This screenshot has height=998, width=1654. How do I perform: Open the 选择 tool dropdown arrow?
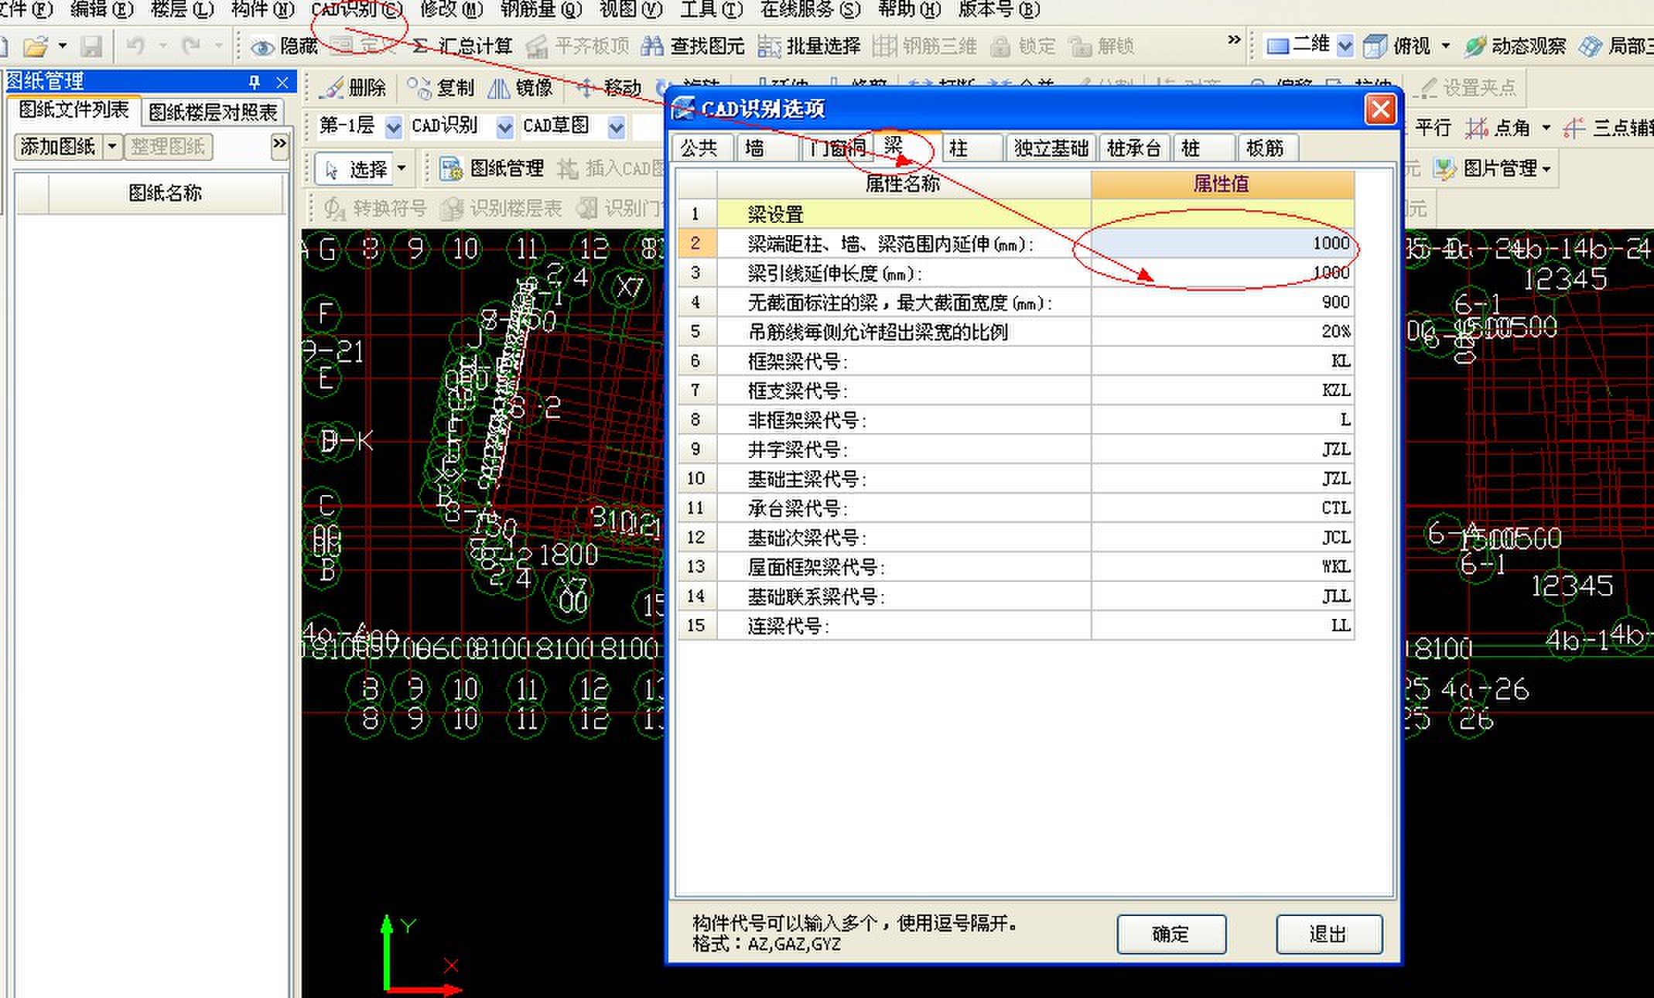click(402, 169)
